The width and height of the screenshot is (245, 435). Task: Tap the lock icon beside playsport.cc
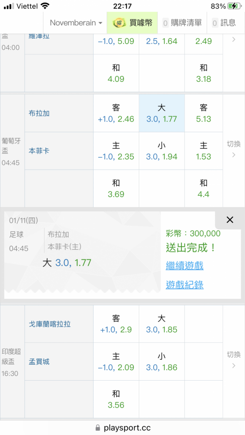(x=97, y=428)
